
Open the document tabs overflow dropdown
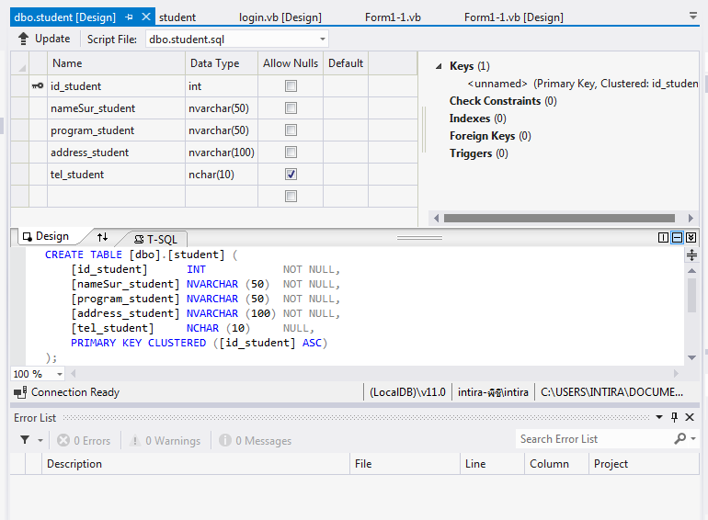[693, 17]
